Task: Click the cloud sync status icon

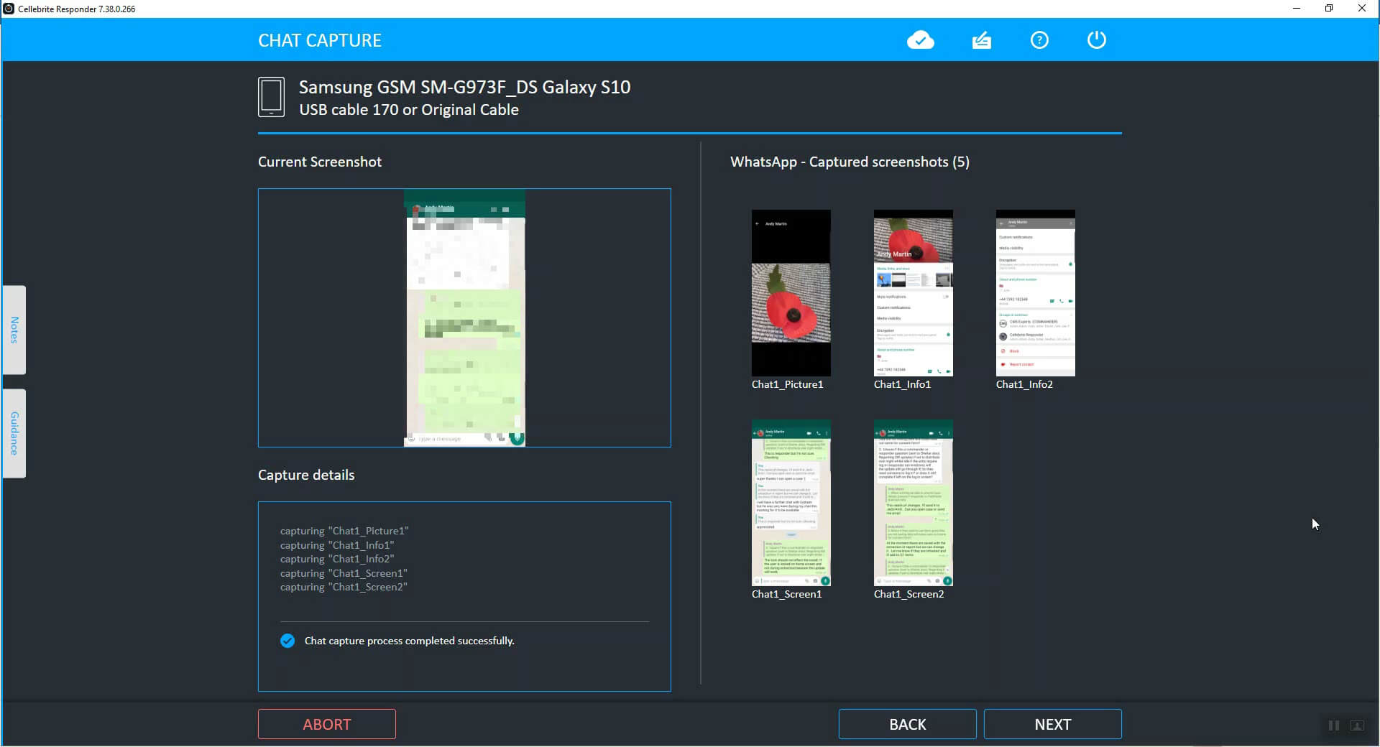Action: click(x=920, y=40)
